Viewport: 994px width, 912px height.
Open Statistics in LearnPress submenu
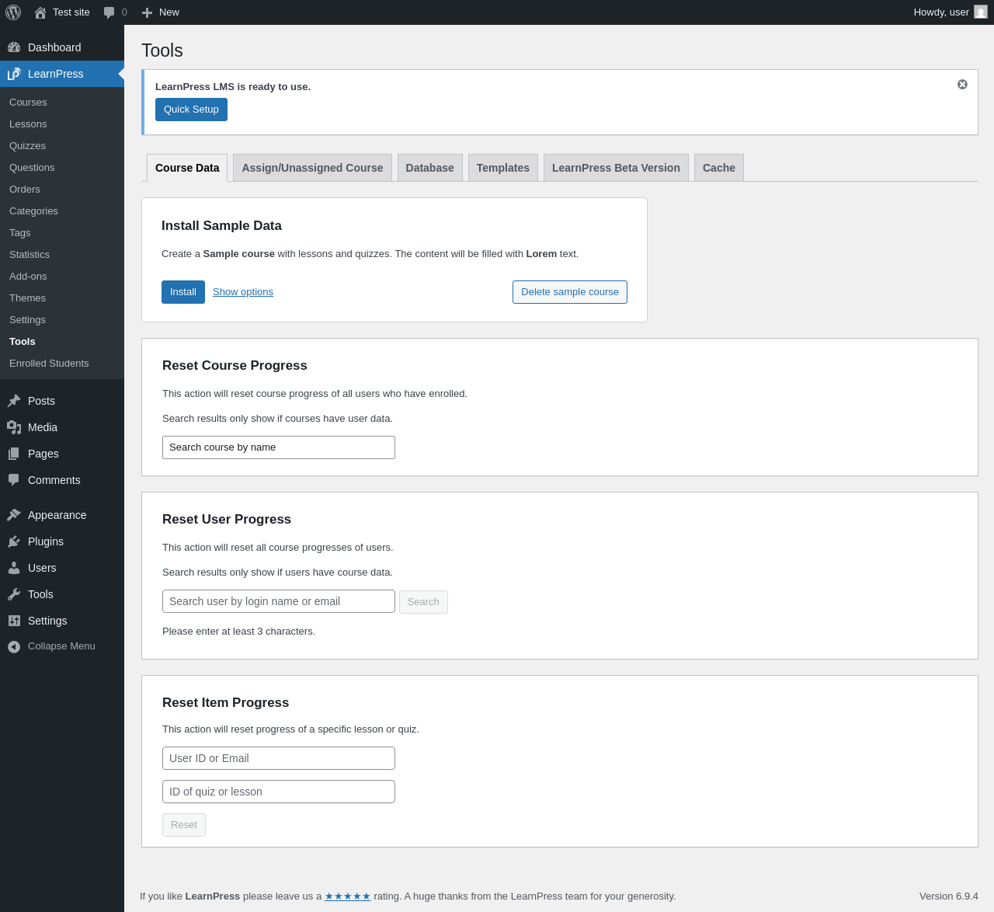[62, 255]
